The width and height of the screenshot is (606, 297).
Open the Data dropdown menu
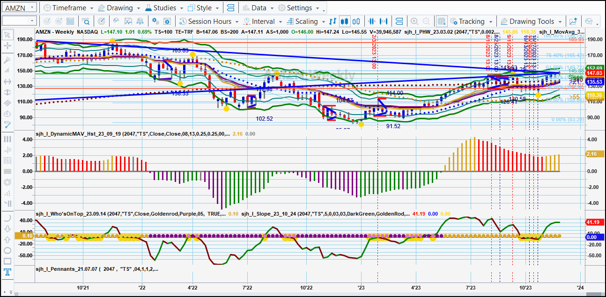click(x=259, y=8)
